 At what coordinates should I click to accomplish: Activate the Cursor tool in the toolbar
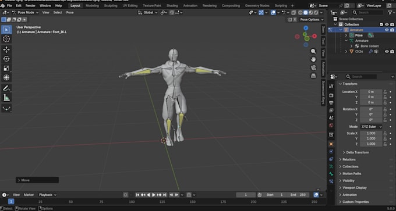pos(6,39)
